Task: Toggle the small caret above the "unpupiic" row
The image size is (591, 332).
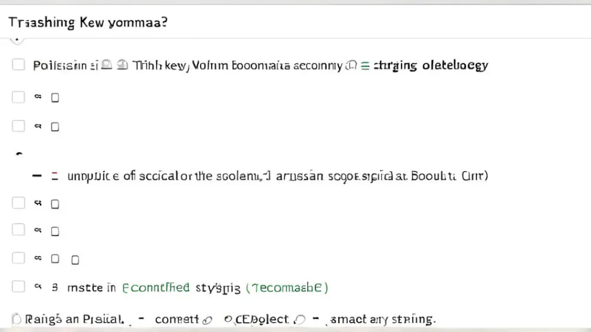Action: (18, 154)
